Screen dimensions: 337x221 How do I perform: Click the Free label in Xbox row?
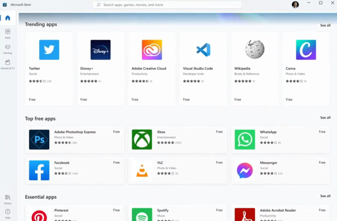click(219, 132)
